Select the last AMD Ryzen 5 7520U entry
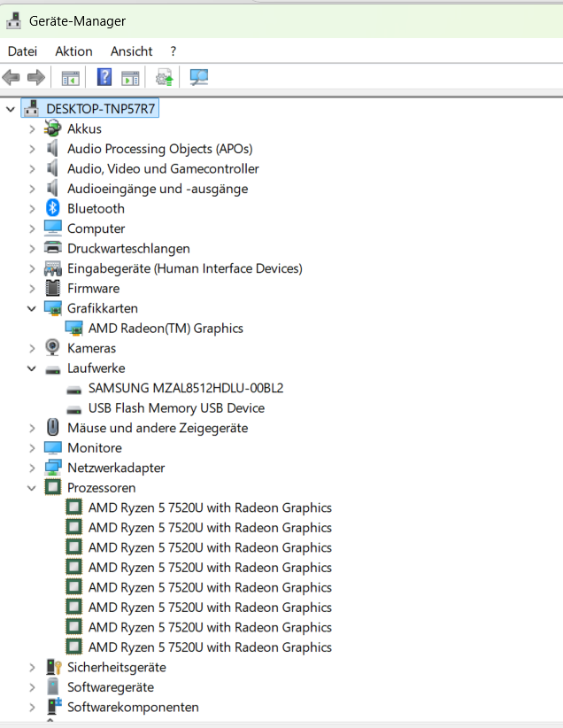 tap(210, 647)
